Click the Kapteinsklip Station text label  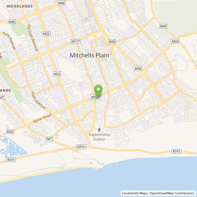[99, 137]
